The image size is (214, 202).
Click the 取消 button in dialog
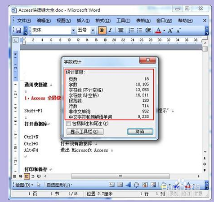click(140, 132)
